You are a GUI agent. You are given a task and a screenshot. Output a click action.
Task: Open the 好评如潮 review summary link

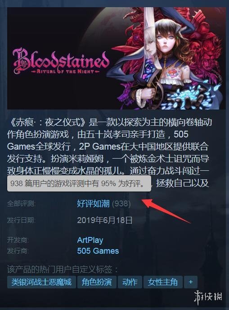click(93, 204)
